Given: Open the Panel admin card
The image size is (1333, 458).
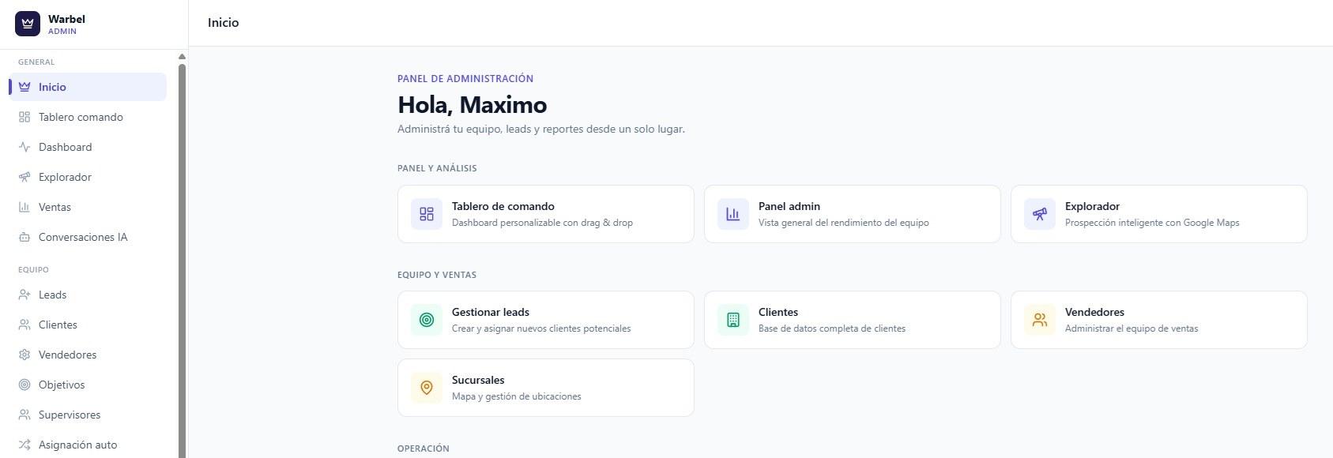Looking at the screenshot, I should (x=852, y=214).
